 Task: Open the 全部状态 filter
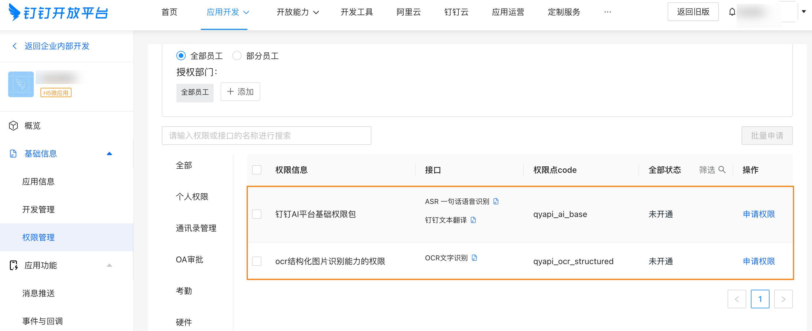pyautogui.click(x=664, y=170)
